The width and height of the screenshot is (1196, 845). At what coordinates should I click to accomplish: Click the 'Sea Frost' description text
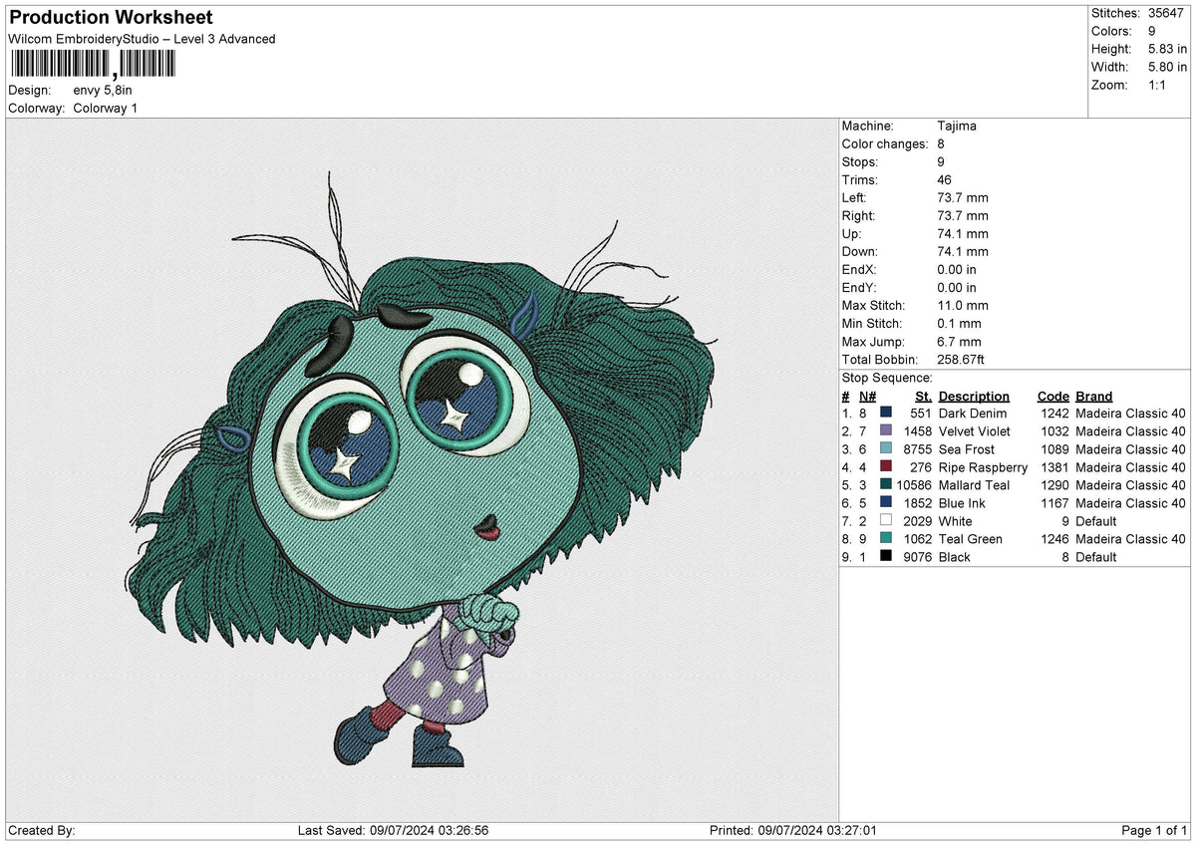click(966, 449)
